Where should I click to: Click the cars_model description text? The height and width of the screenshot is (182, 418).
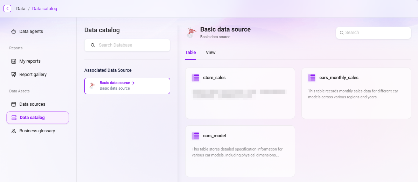point(237,152)
